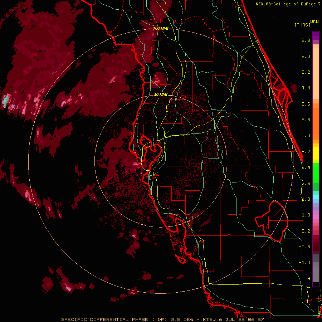Viewport: 322px width, 322px height.
Task: Click the -0.5 value on the color scale
Action: pos(304,247)
